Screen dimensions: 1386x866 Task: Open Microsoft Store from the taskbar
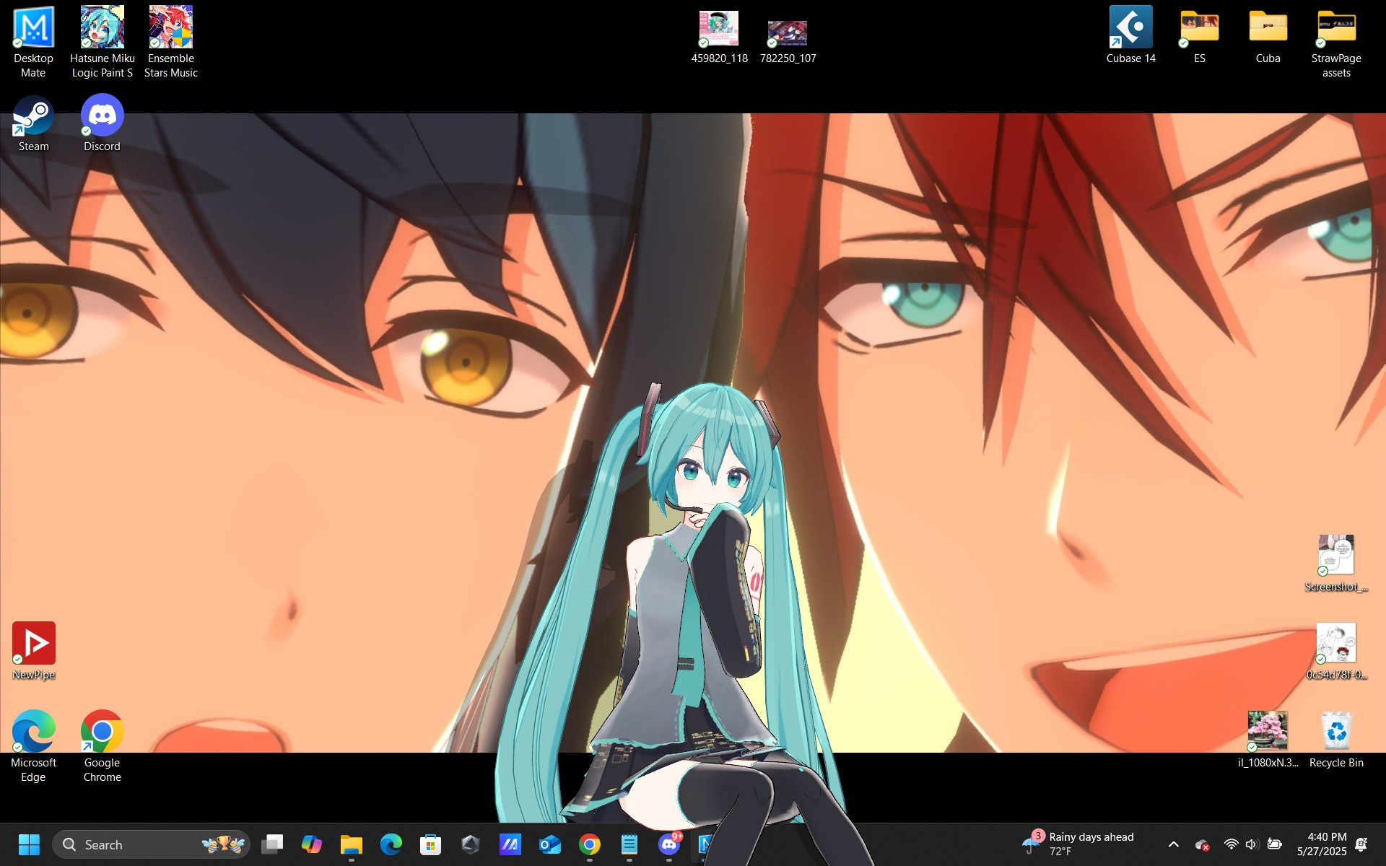pyautogui.click(x=431, y=844)
